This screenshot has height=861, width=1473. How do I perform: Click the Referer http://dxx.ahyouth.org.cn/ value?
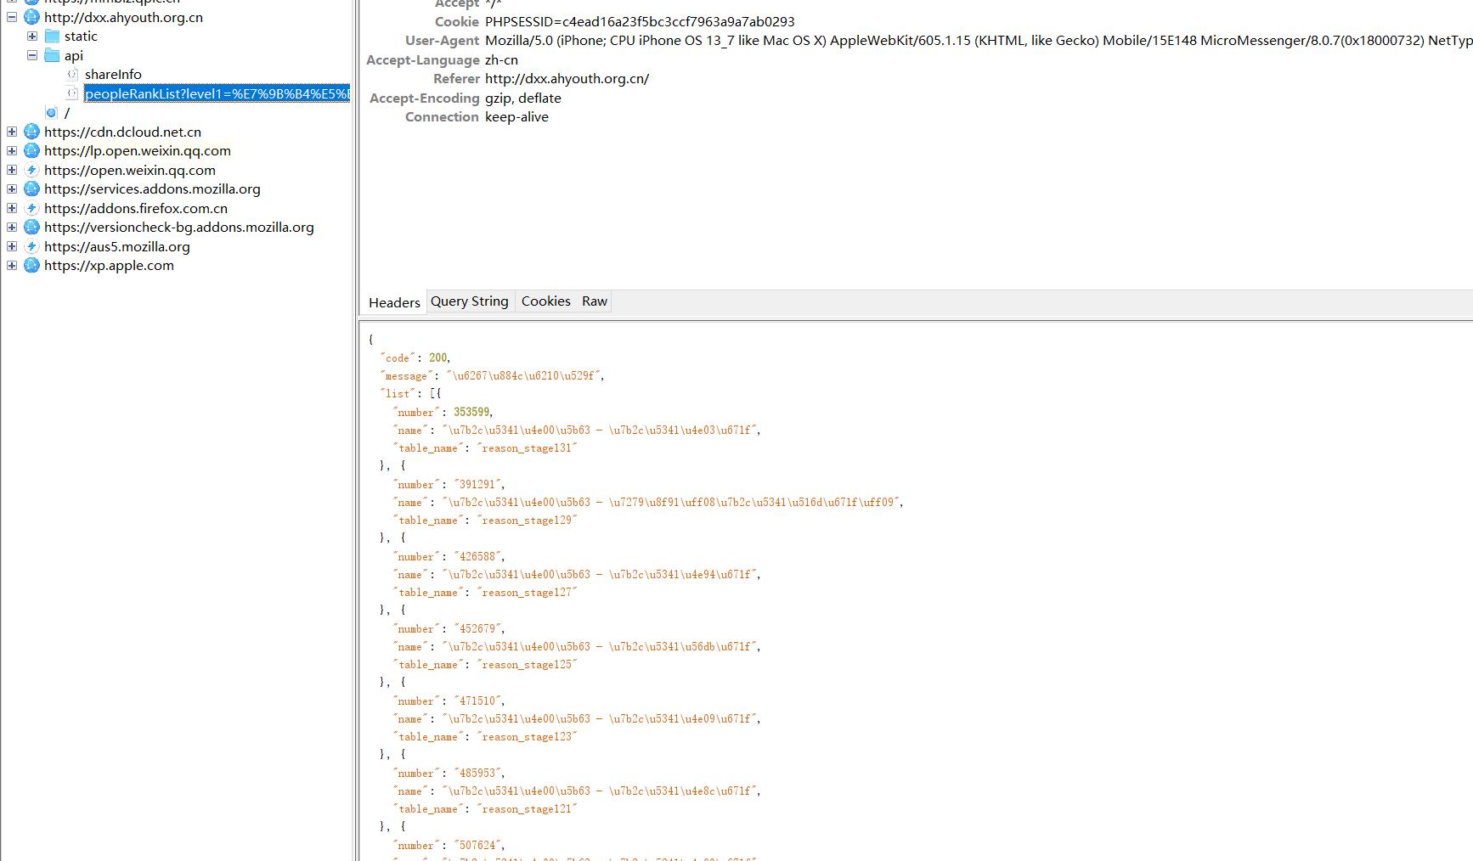point(567,78)
